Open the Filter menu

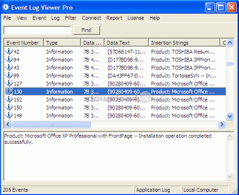click(71, 18)
